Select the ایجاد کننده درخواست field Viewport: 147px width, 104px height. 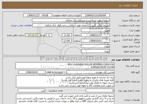point(71,25)
